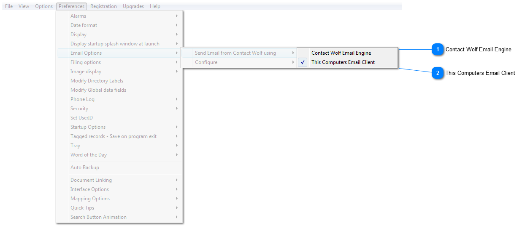Close the Preferences menu in menu bar
Screen dimensions: 522x231
point(71,6)
